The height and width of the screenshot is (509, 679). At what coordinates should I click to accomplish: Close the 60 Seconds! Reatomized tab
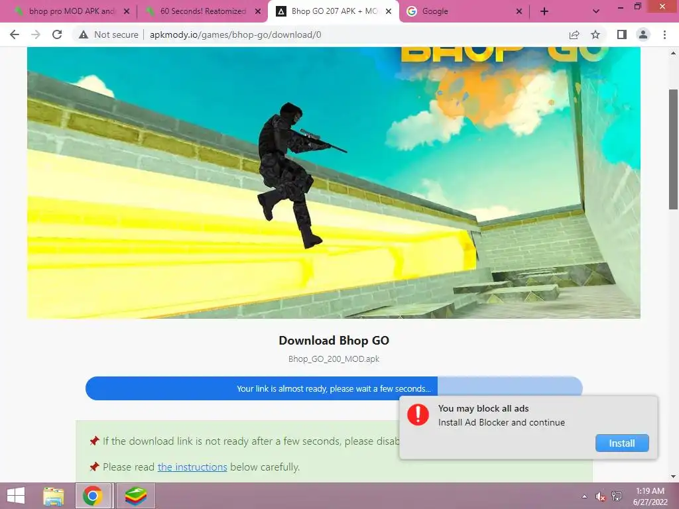[258, 11]
